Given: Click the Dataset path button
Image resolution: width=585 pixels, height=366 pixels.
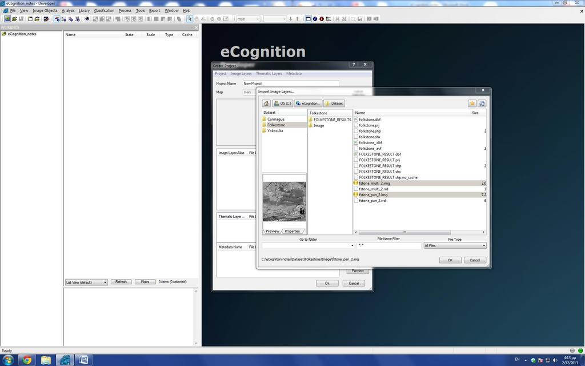Looking at the screenshot, I should tap(334, 104).
